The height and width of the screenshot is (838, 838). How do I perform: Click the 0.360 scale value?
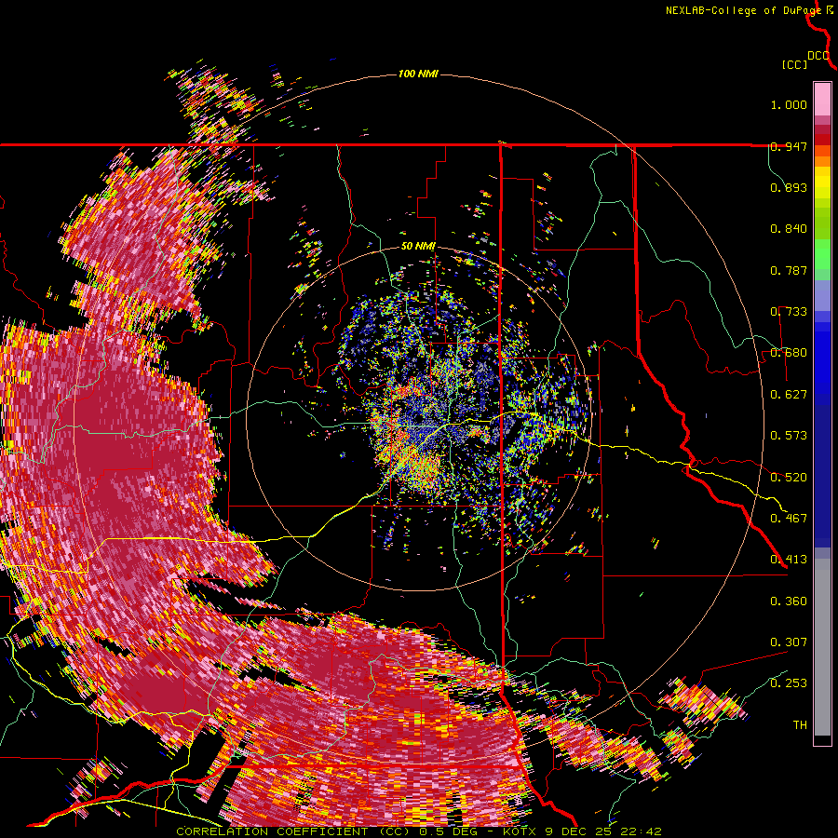click(789, 601)
